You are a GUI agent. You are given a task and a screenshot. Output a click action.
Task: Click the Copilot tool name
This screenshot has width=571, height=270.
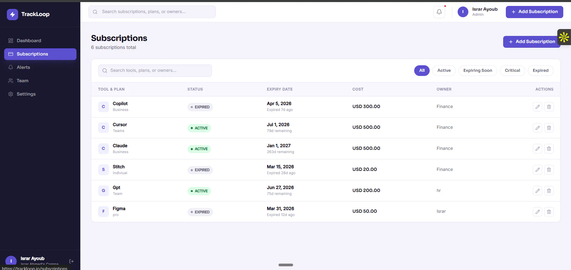120,104
